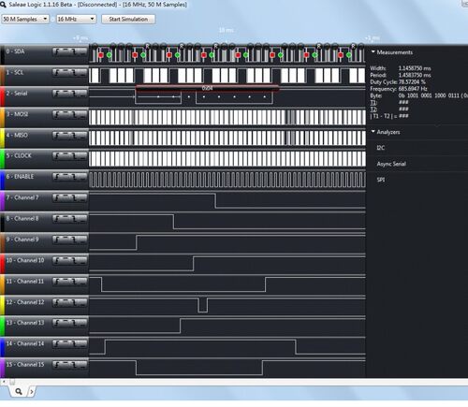Open the 16 MHz sample rate dropdown
The height and width of the screenshot is (407, 468).
tap(76, 19)
